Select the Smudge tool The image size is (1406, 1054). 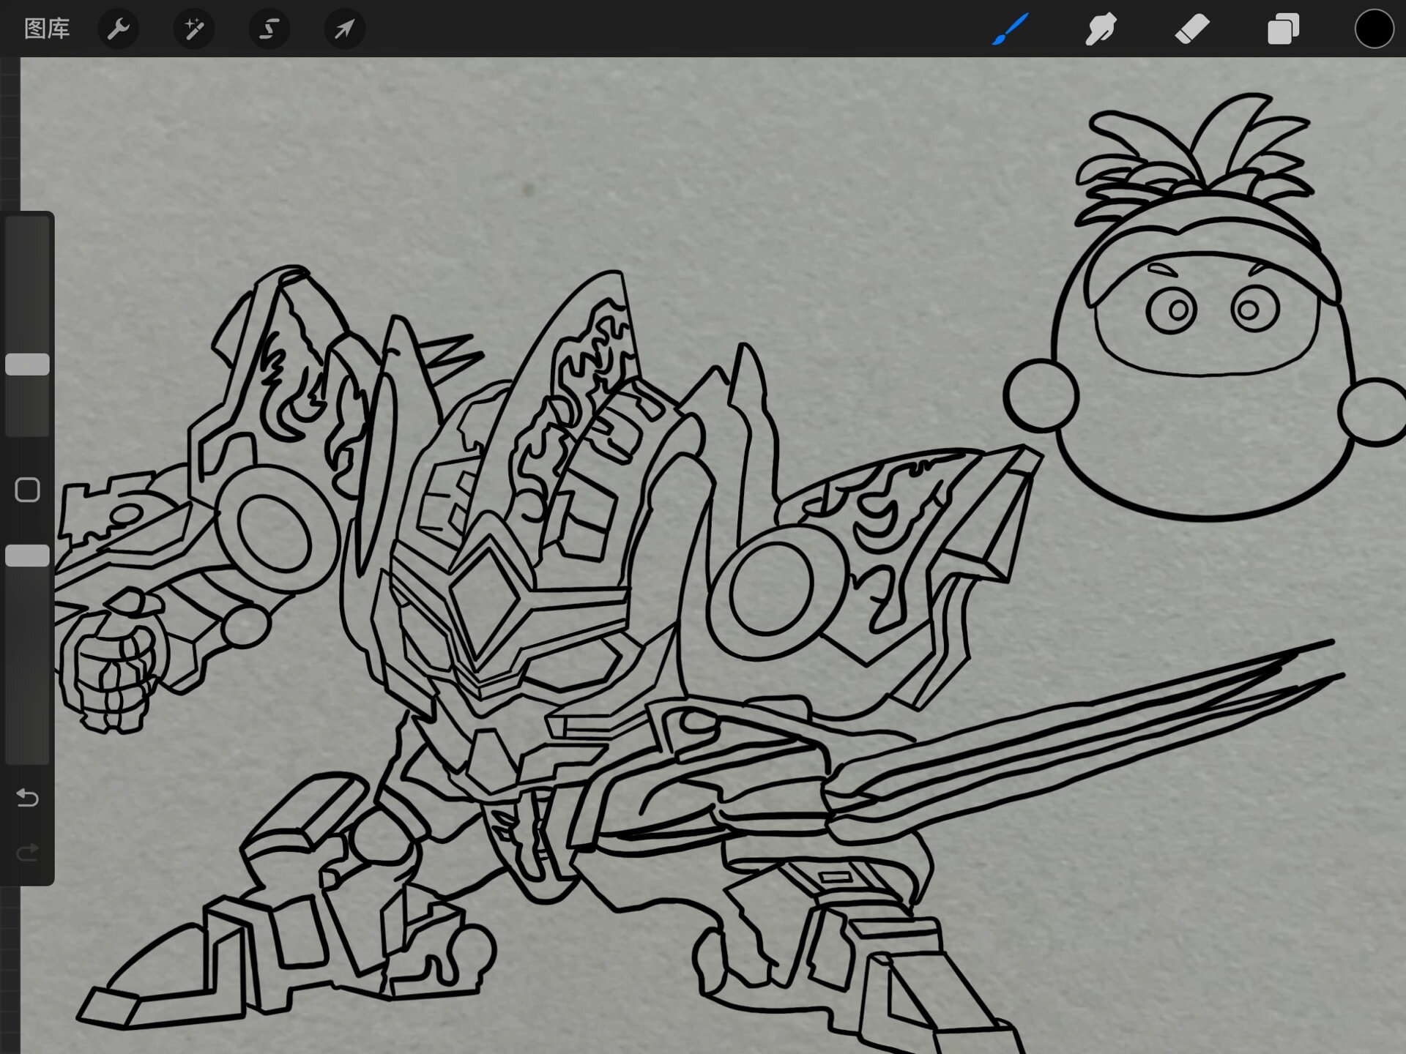pyautogui.click(x=1101, y=29)
